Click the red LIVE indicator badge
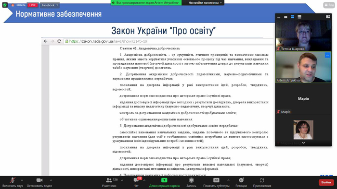 33,5
